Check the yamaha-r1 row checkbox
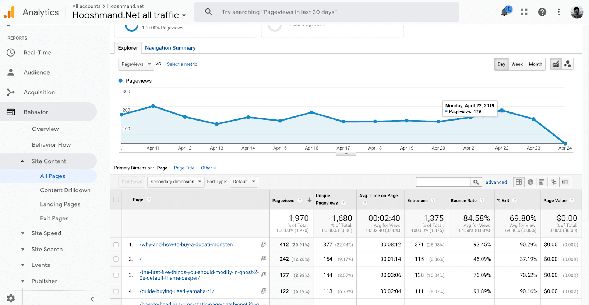This screenshot has width=589, height=305. tap(116, 291)
